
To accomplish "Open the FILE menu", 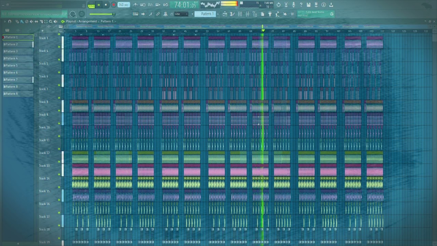I will (x=4, y=14).
